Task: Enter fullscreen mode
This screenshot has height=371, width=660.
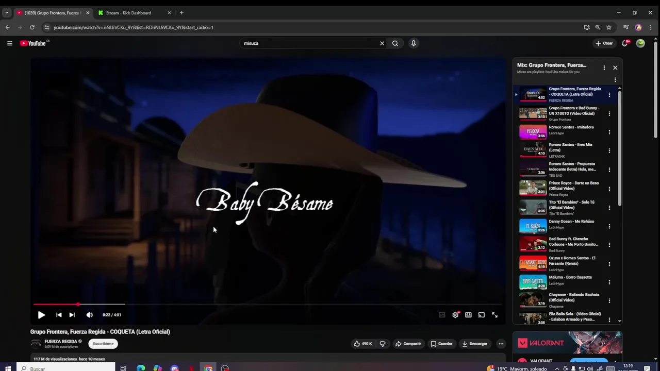Action: [494, 315]
